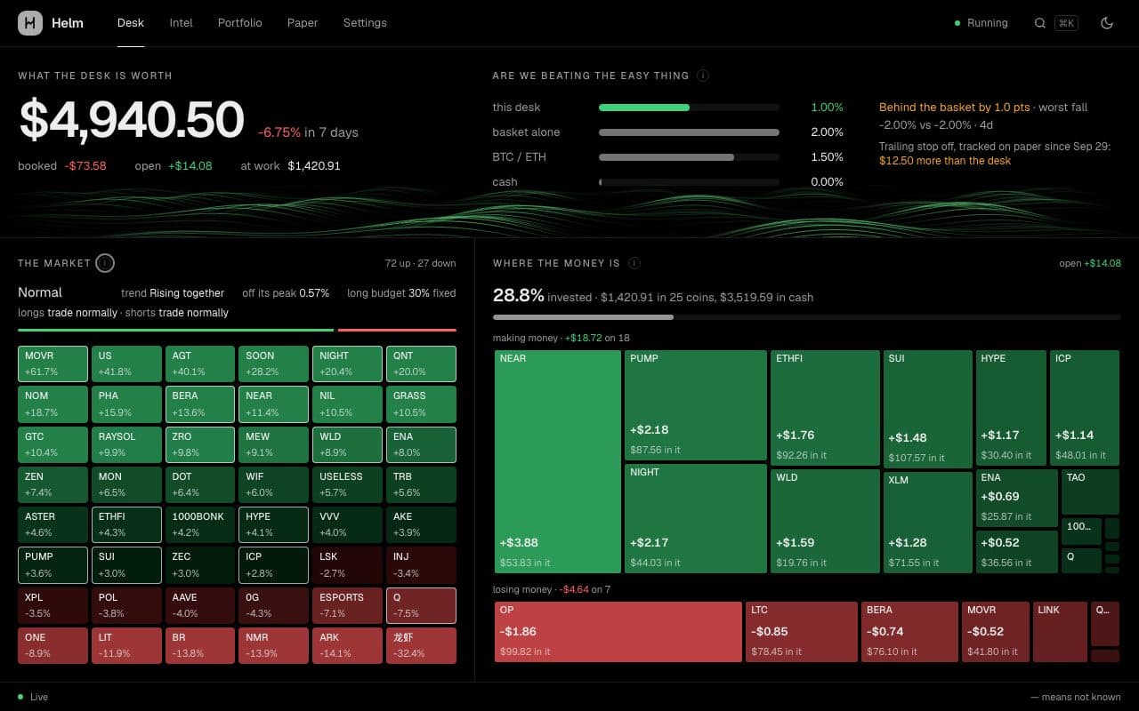Click info icon next to The Market
1139x711 pixels.
pos(105,263)
